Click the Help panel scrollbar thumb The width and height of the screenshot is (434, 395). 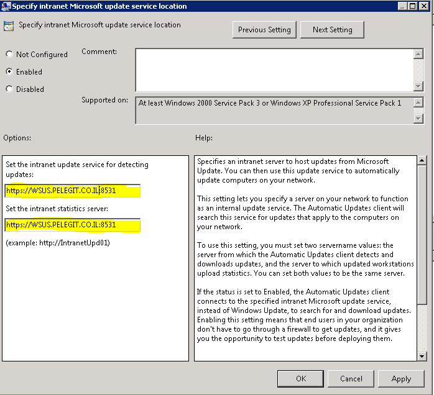tap(422, 234)
